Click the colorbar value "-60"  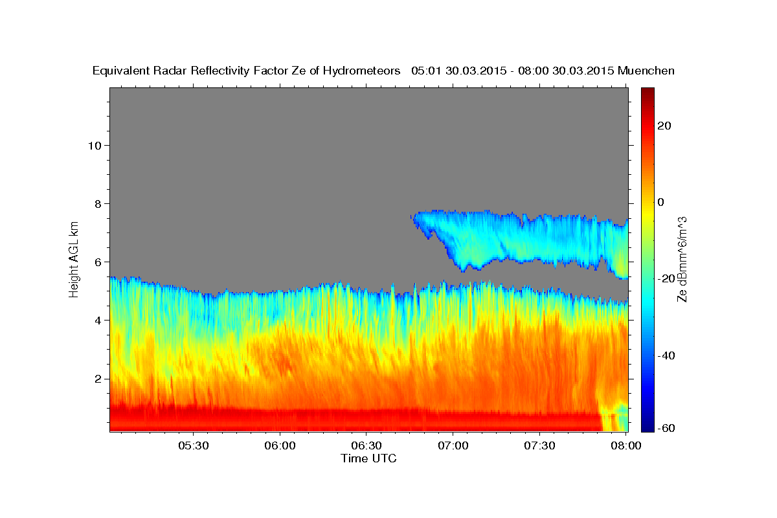point(668,428)
